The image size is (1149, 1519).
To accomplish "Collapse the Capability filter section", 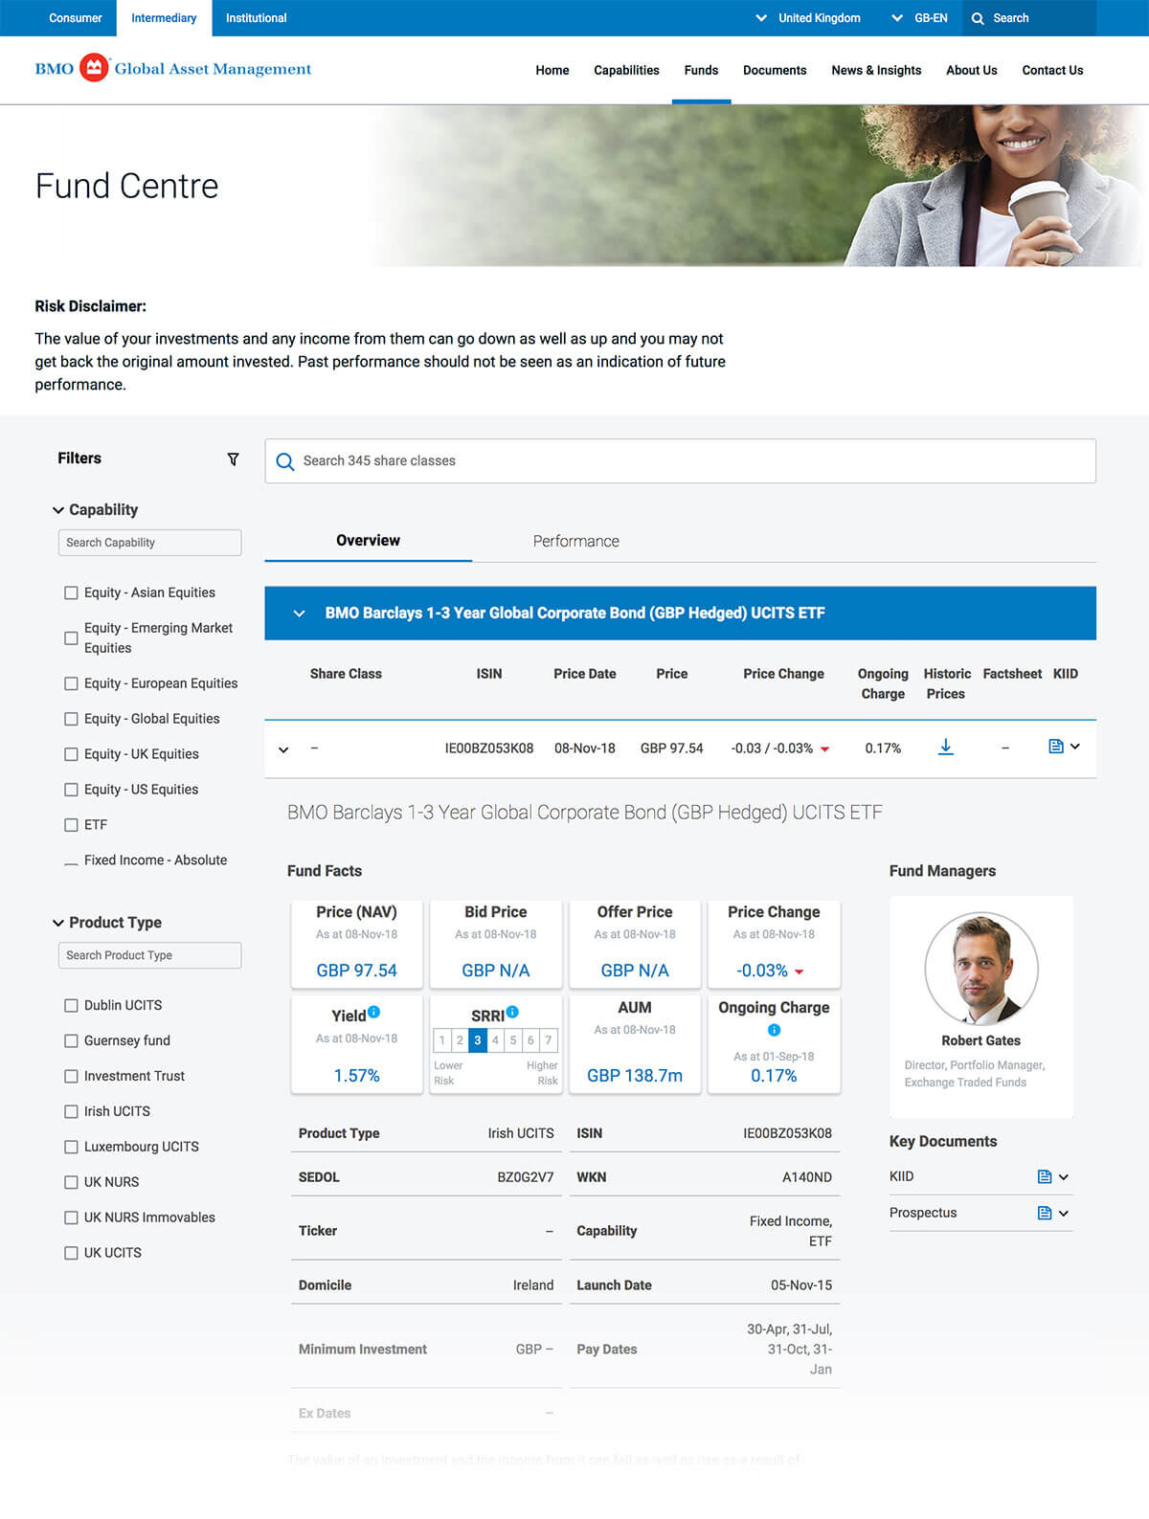I will (x=58, y=510).
